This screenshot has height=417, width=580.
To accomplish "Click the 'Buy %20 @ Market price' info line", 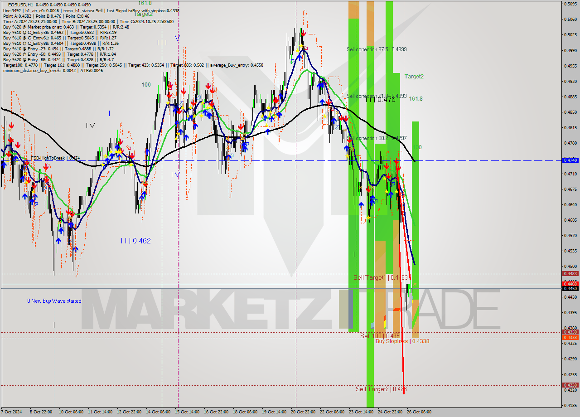I will [66, 27].
